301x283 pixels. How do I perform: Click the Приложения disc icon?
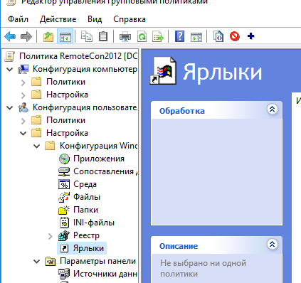pos(64,159)
